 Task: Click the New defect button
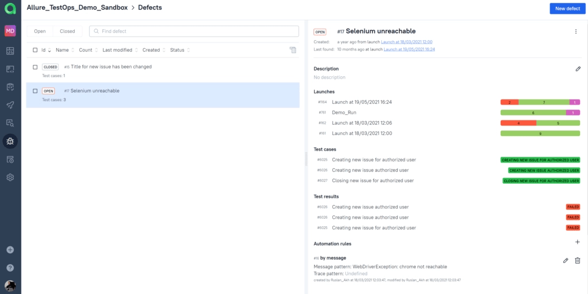(564, 9)
